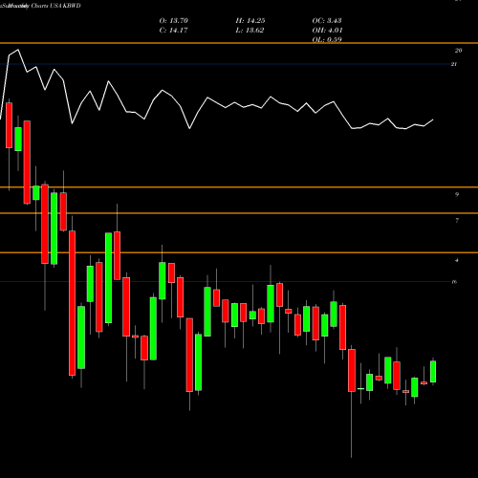This screenshot has width=478, height=478.
Task: Click the 'H: 14.25' high value
Action: point(250,21)
